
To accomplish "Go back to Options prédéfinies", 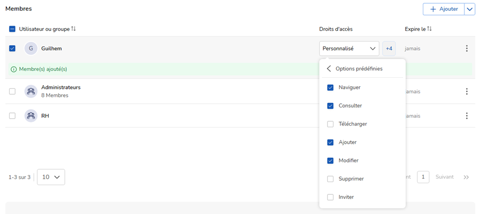I will pyautogui.click(x=329, y=69).
